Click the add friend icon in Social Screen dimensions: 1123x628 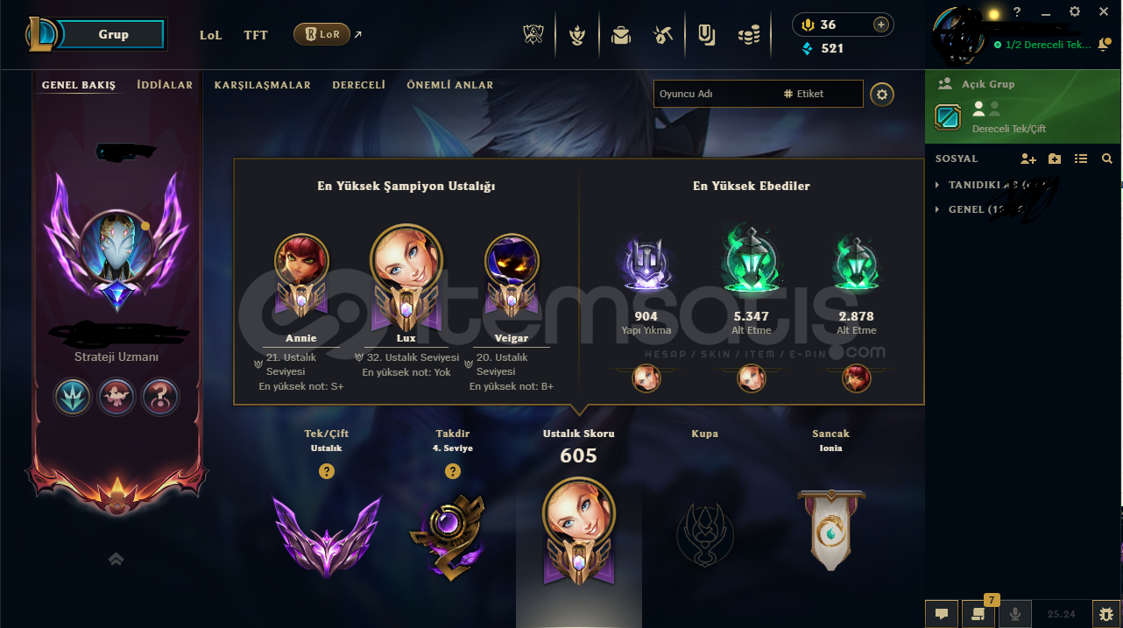tap(1028, 159)
